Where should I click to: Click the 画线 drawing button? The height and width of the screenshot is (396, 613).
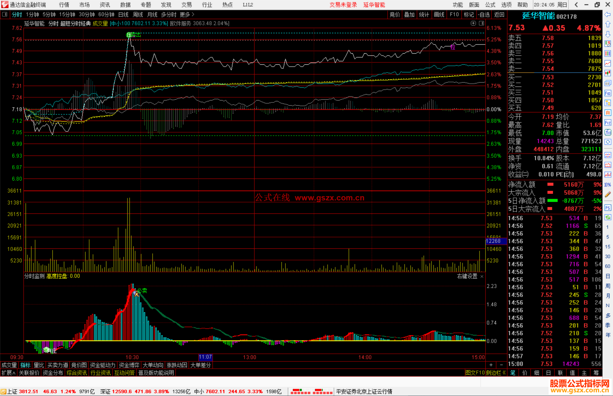coord(439,14)
